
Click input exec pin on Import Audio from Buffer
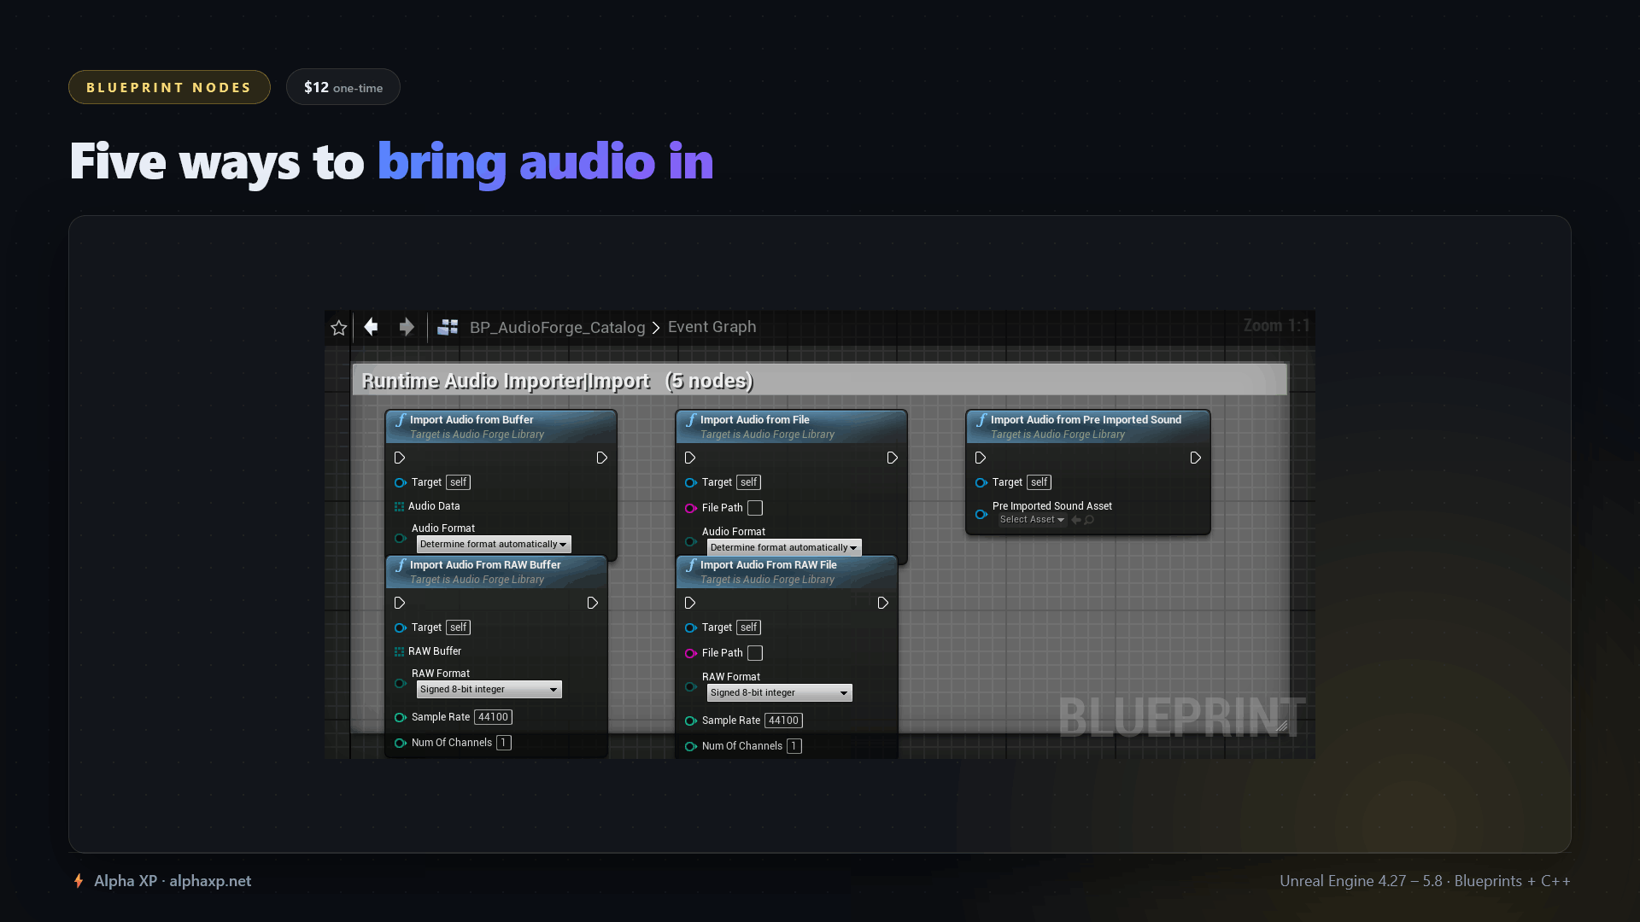coord(400,458)
